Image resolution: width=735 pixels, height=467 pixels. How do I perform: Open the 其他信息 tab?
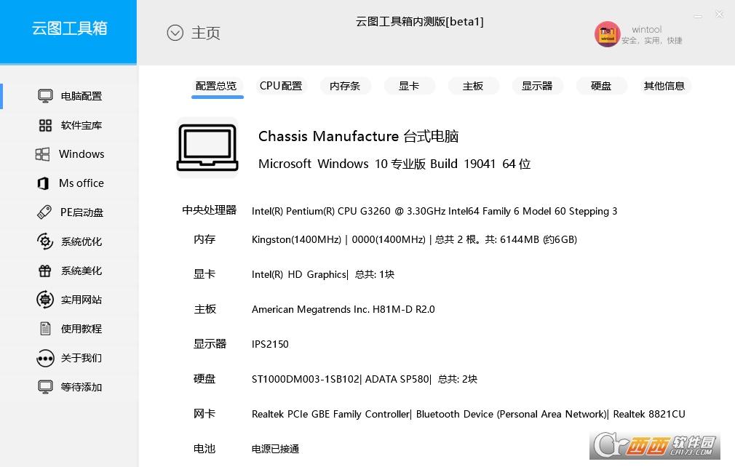tap(664, 86)
